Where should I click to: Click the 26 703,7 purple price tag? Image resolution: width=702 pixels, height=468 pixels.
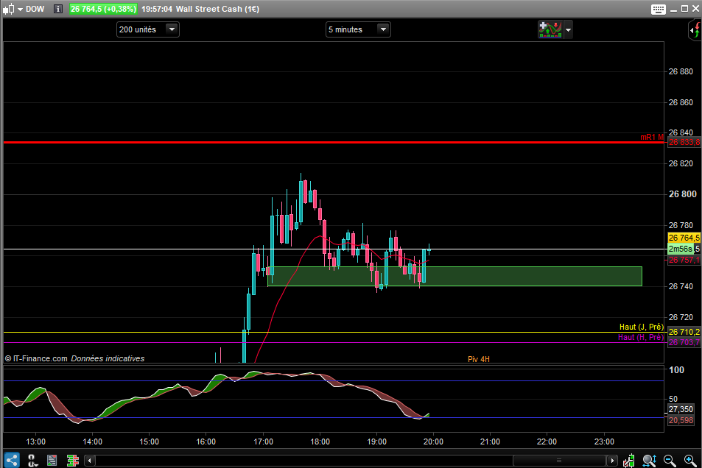pos(684,342)
